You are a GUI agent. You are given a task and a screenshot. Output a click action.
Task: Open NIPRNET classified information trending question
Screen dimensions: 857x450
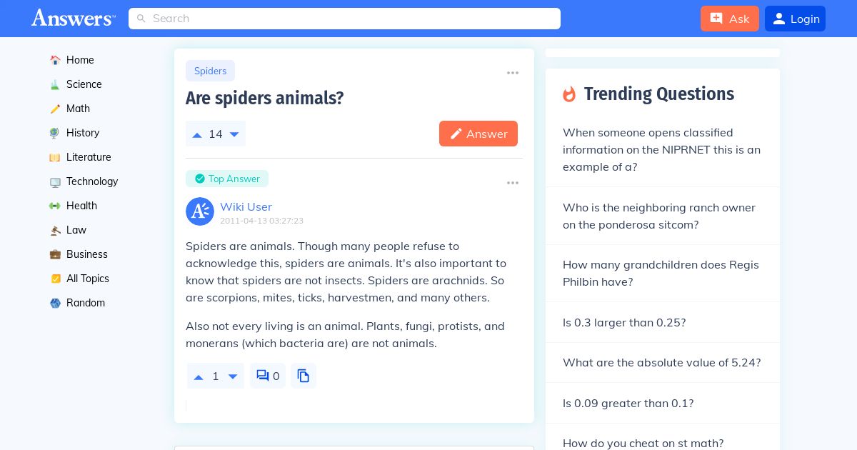pos(663,150)
